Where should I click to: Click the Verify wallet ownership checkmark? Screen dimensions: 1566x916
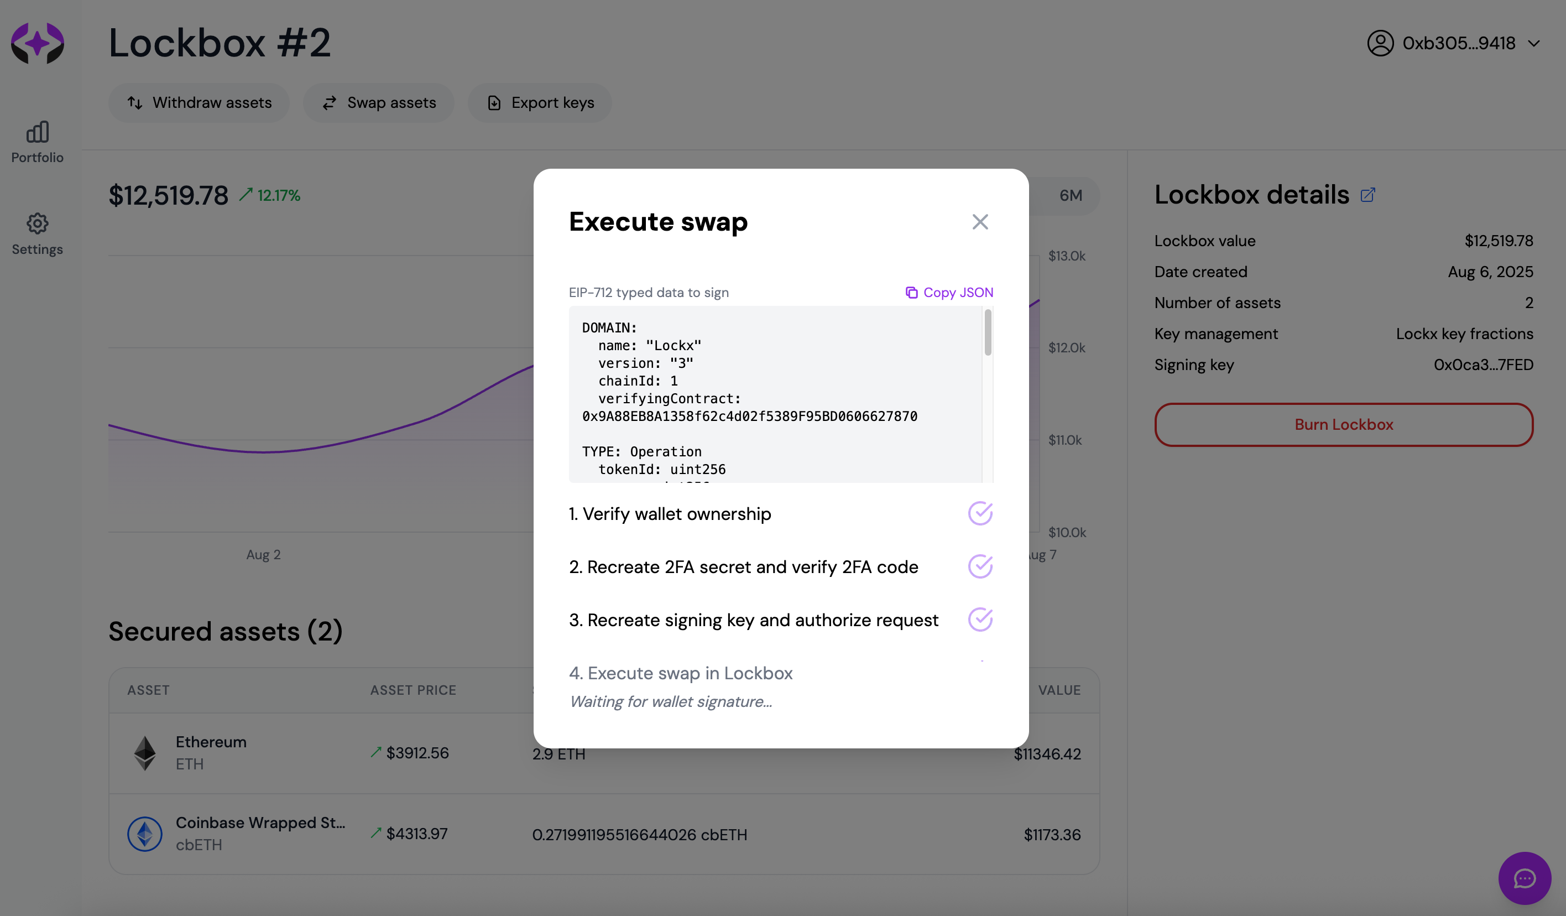point(980,513)
